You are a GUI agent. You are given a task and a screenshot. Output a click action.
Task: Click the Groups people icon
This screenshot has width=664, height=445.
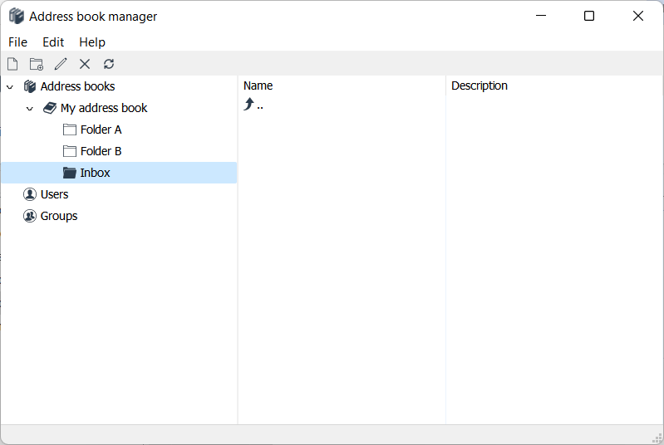(x=30, y=216)
